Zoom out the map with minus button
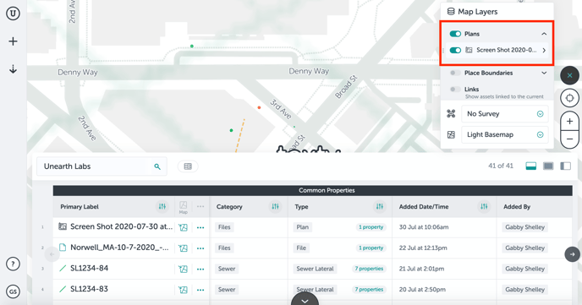The image size is (582, 305). (x=570, y=139)
